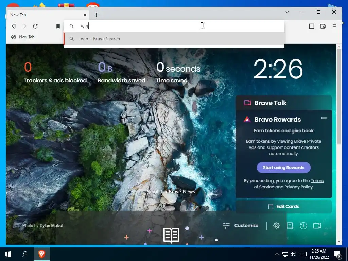
Task: Click the Trackers & ads blocked stat
Action: [55, 73]
